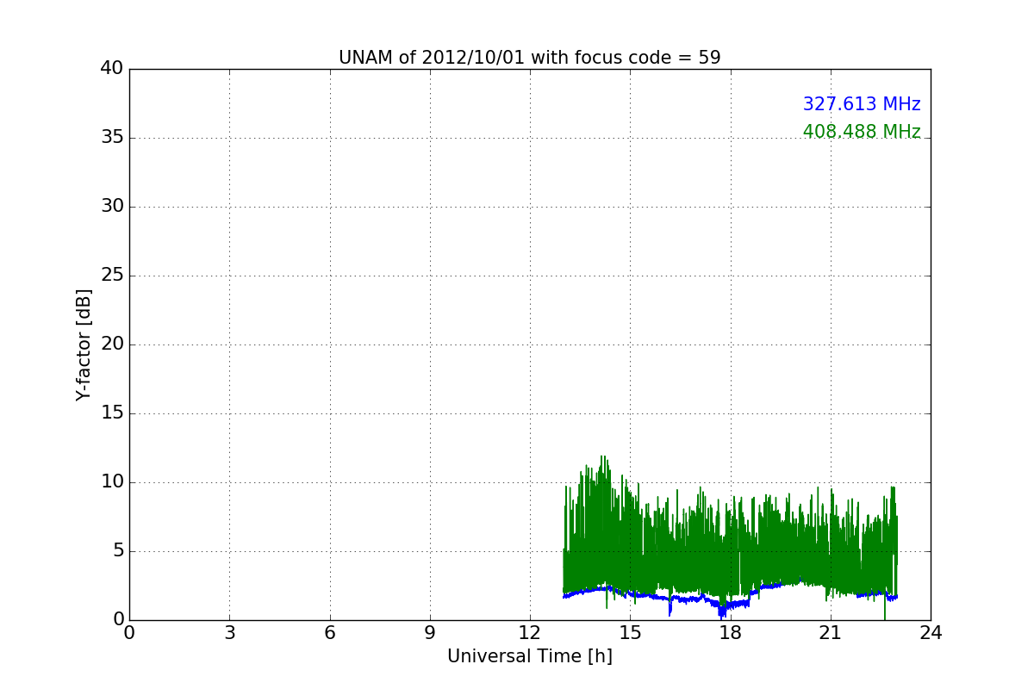Click the 'Y-factor [dB]' axis label
1034x689 pixels.
[x=84, y=344]
